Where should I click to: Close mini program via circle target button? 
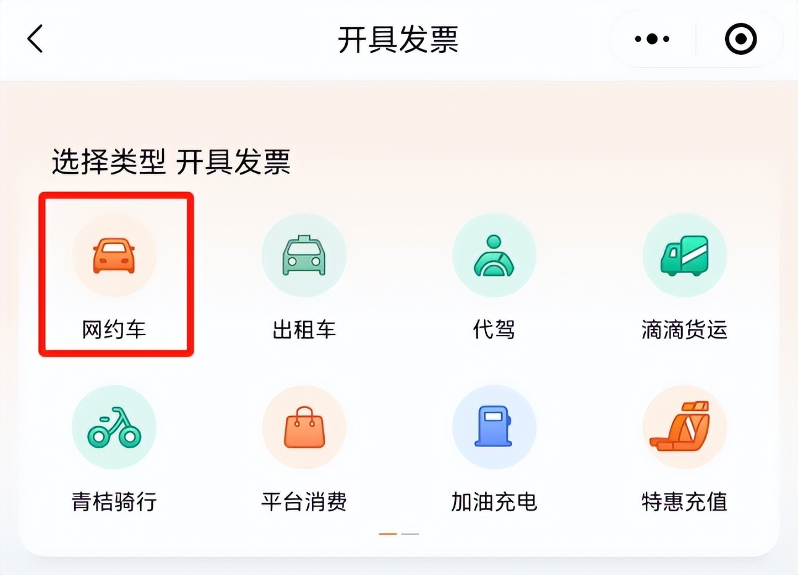[740, 39]
